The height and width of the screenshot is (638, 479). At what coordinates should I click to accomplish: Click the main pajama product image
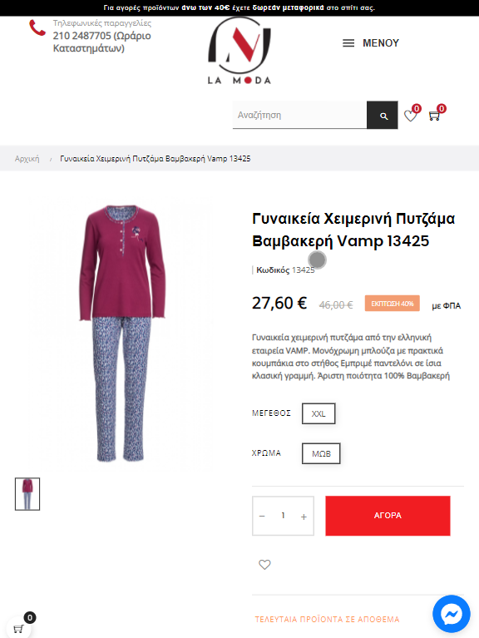[x=122, y=333]
